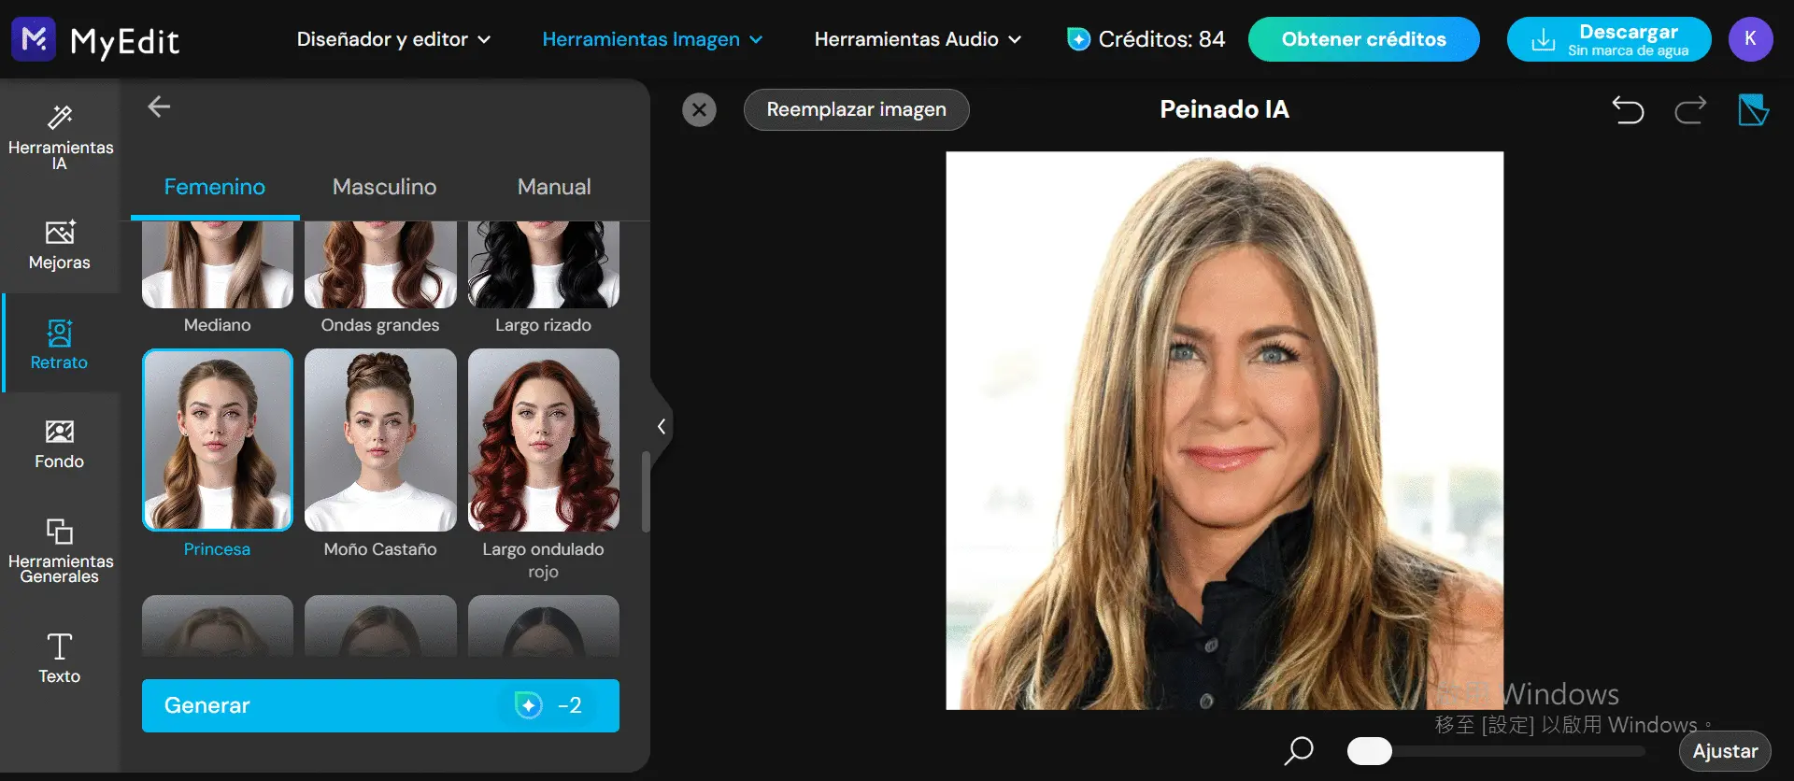Open Texto sidebar tool
Screen dimensions: 1794x781
[60, 658]
